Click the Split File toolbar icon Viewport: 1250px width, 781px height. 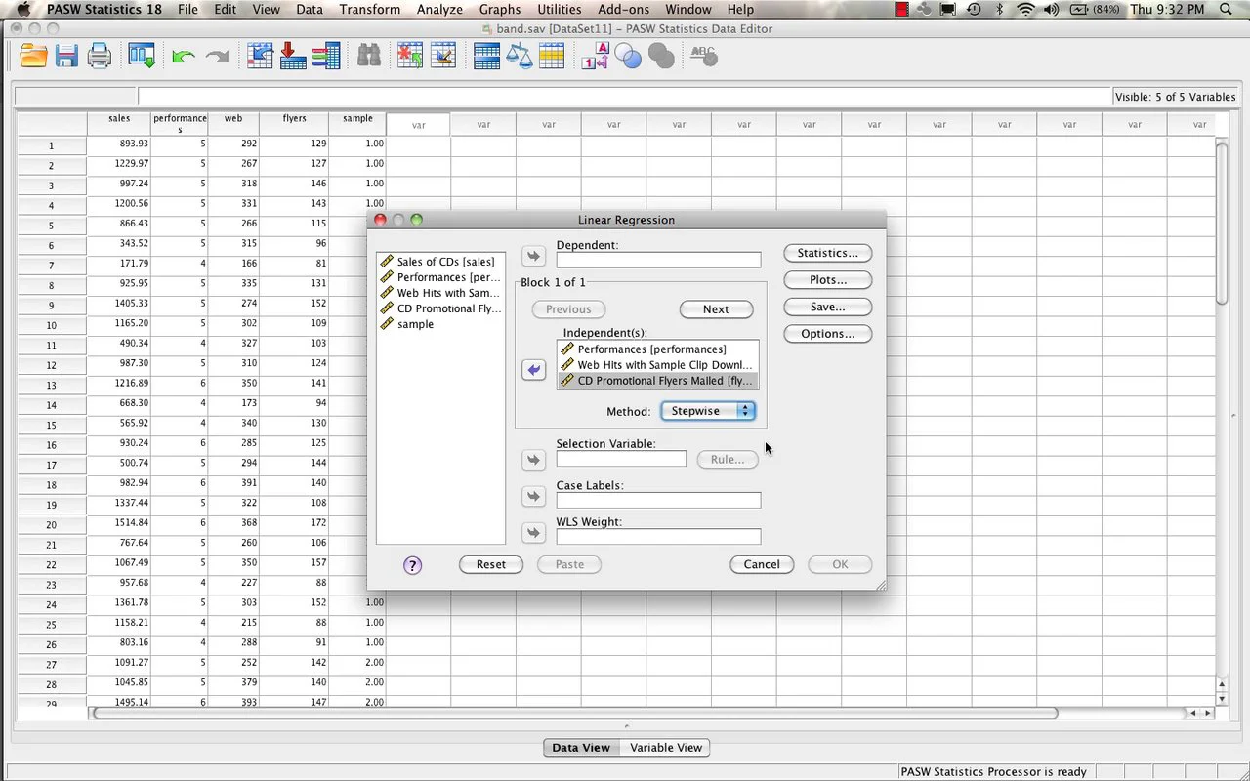point(486,56)
